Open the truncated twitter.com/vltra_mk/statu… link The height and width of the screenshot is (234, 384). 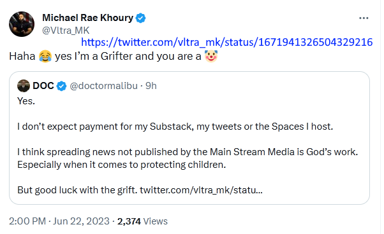(x=201, y=190)
